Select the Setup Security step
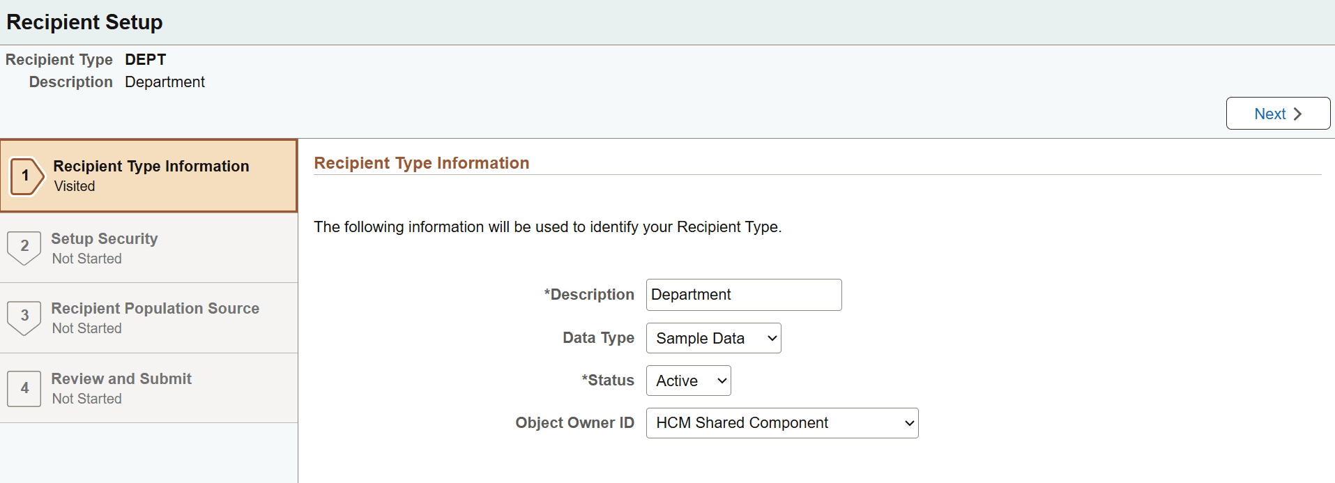This screenshot has height=483, width=1335. [x=105, y=239]
